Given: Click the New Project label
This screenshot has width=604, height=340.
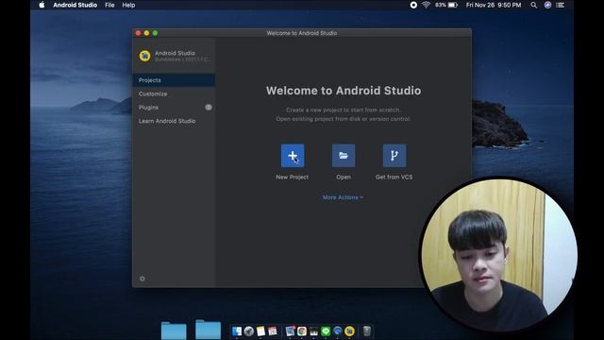Looking at the screenshot, I should pyautogui.click(x=292, y=177).
